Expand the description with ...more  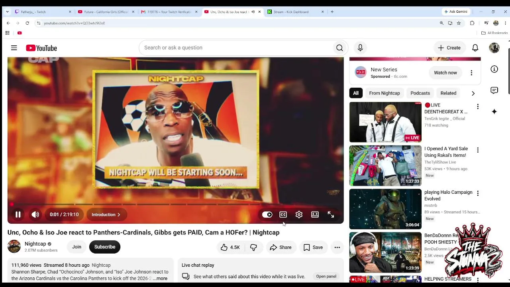(x=160, y=279)
